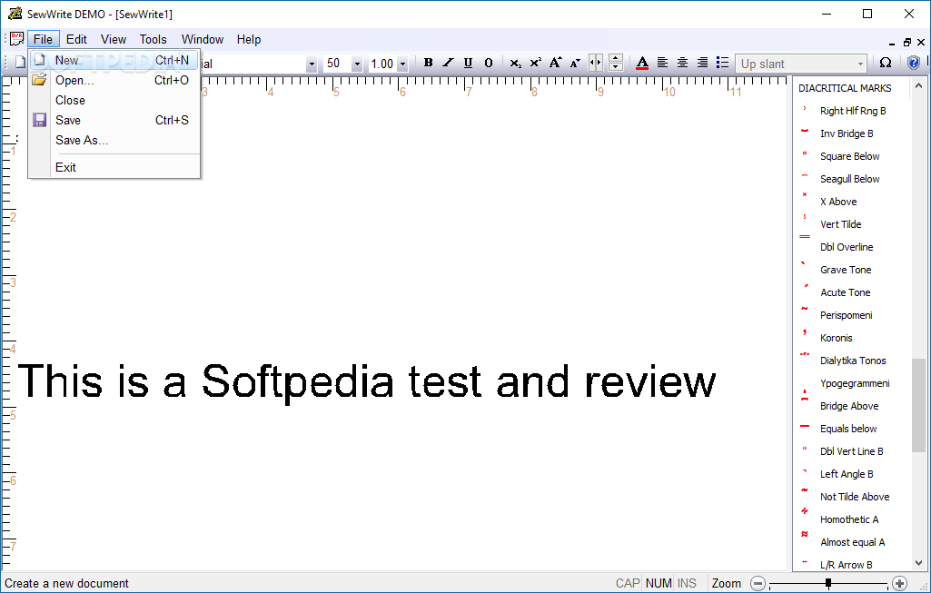Screen dimensions: 931x593
Task: Toggle underline formatting
Action: tap(468, 63)
